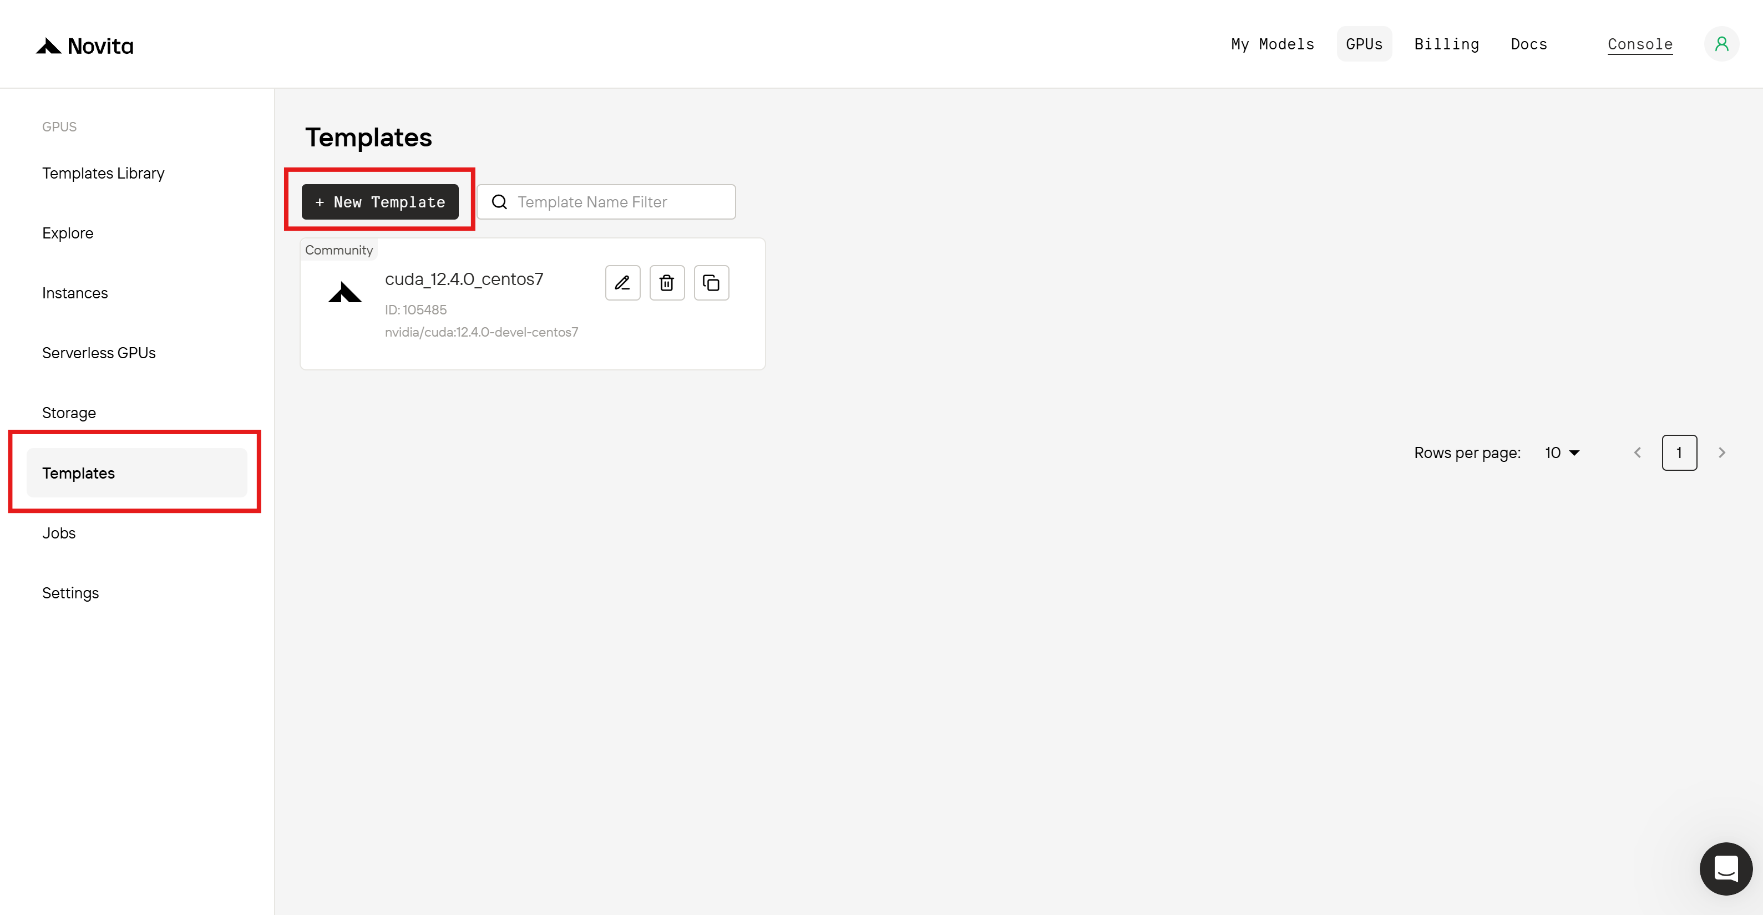Open the Console link
Viewport: 1763px width, 915px height.
click(x=1640, y=44)
